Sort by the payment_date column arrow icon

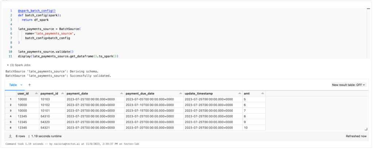122,94
